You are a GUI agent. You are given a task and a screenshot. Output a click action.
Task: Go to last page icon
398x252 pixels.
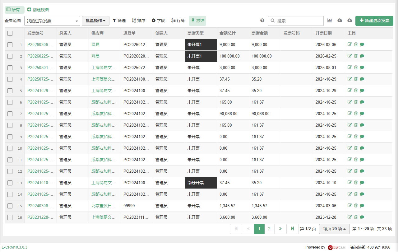click(293, 229)
